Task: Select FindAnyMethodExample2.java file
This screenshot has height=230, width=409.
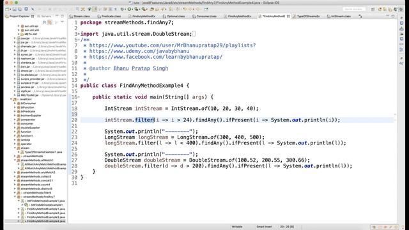Action: (45, 213)
